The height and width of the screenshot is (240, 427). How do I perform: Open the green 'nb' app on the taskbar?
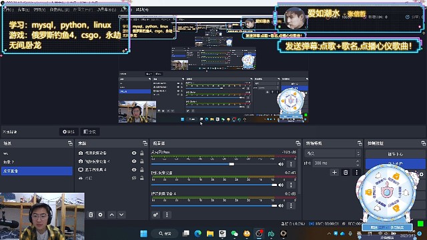271,233
